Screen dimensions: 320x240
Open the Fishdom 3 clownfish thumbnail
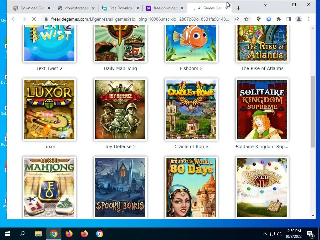coord(191,43)
